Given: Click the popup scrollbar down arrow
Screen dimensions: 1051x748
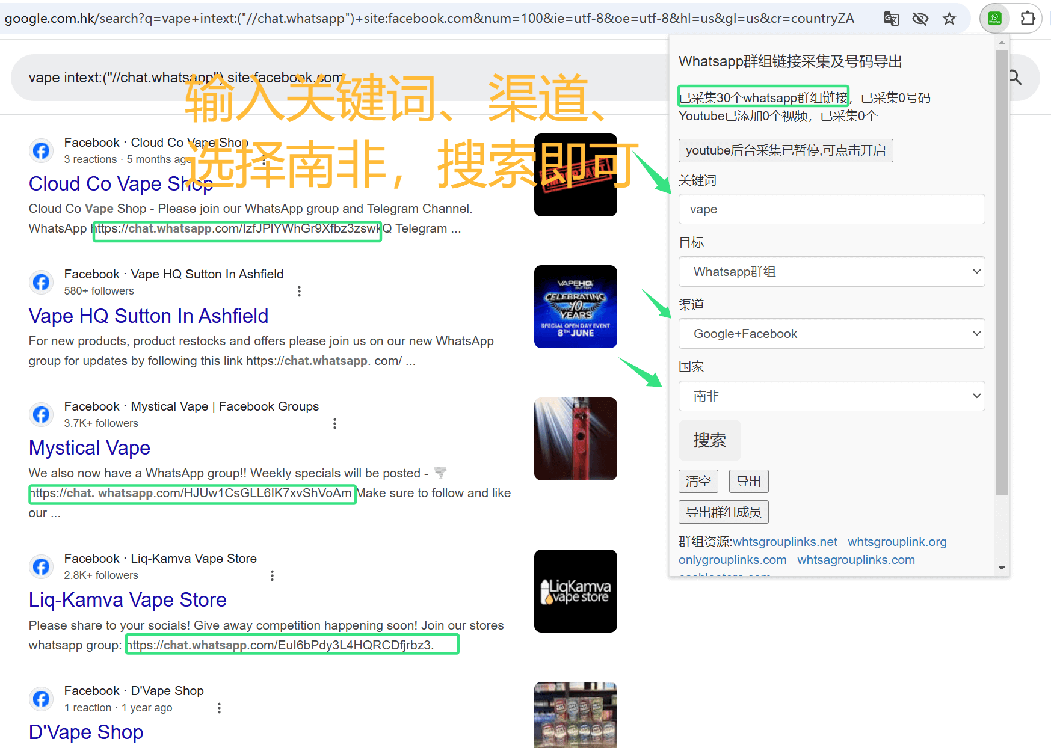Looking at the screenshot, I should coord(1002,568).
